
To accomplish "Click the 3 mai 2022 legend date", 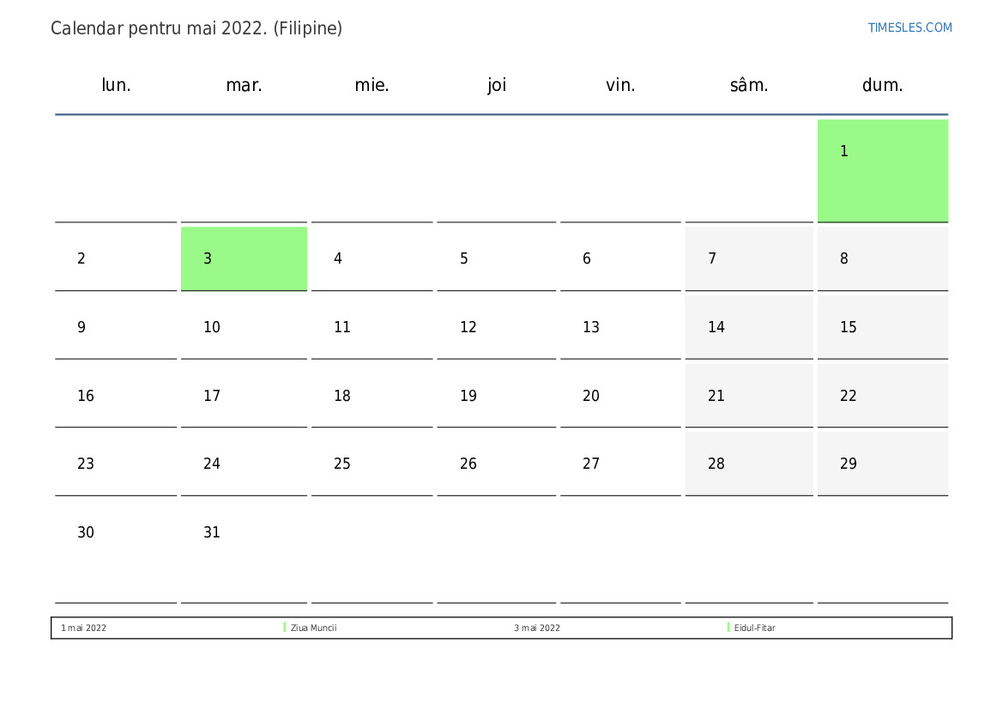I will (x=537, y=628).
